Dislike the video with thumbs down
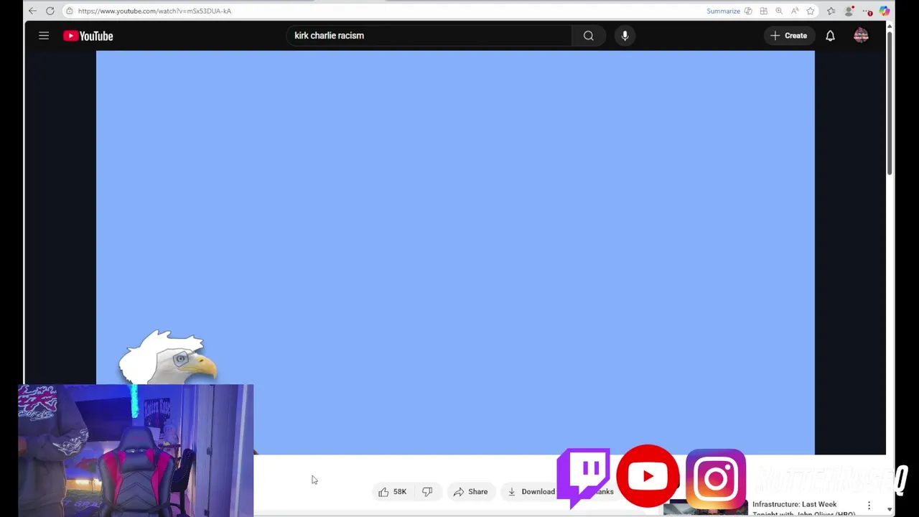Viewport: 919px width, 517px height. tap(427, 492)
